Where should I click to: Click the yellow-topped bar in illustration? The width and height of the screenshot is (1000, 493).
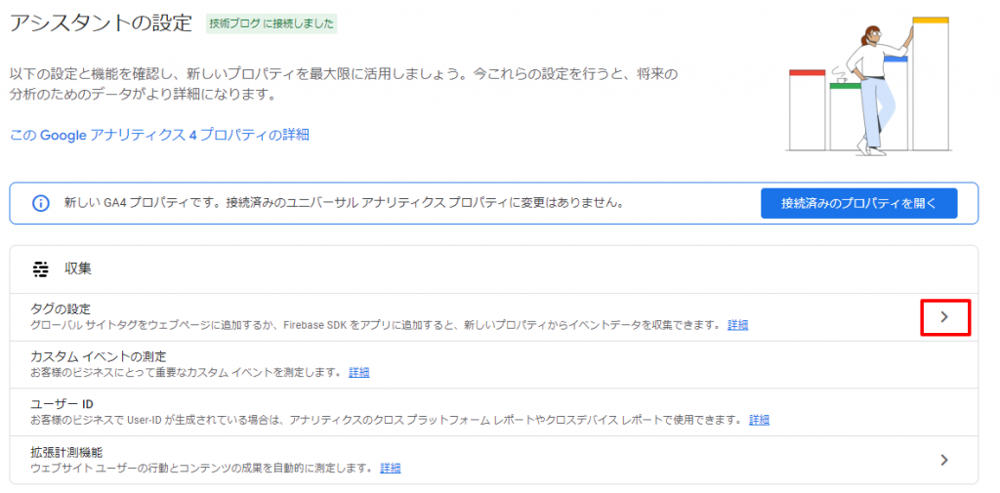pyautogui.click(x=931, y=83)
